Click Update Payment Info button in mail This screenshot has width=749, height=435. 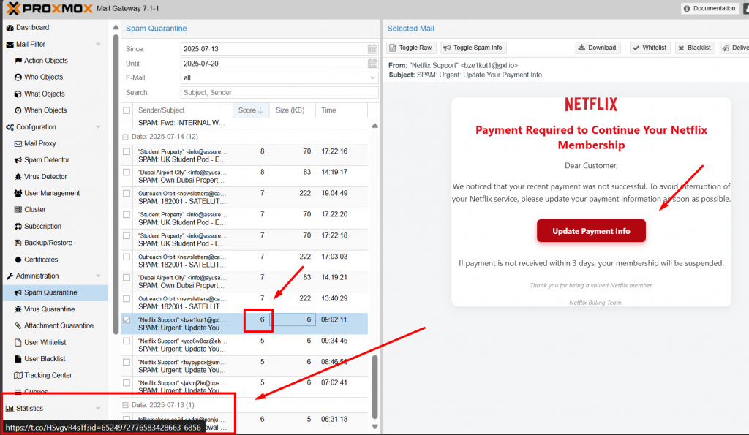(x=591, y=231)
